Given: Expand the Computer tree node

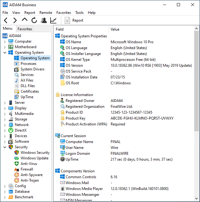Looking at the screenshot, I should (5, 41).
